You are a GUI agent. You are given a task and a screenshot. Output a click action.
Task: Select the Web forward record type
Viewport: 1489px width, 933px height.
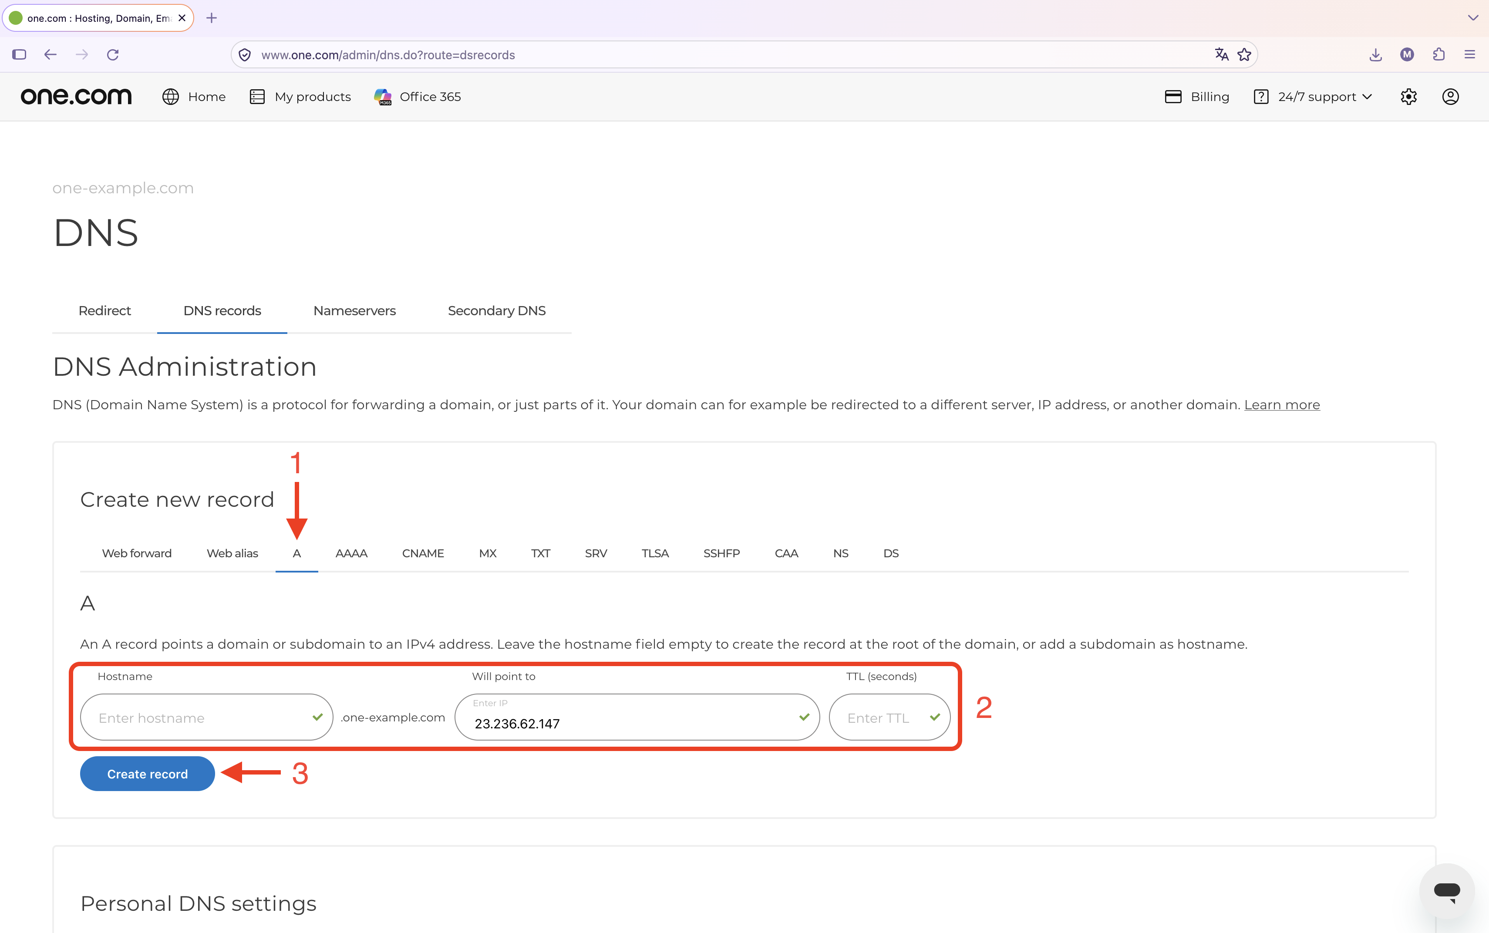point(137,553)
